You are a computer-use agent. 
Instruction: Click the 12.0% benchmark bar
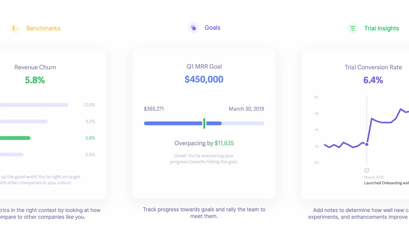(x=34, y=105)
